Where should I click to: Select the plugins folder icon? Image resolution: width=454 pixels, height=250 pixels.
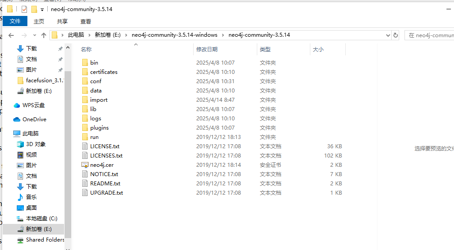pos(85,127)
